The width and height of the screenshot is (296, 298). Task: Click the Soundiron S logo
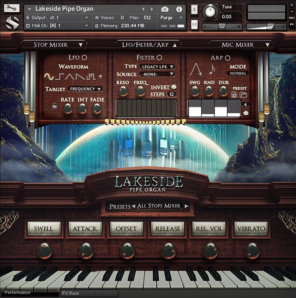[x=12, y=23]
